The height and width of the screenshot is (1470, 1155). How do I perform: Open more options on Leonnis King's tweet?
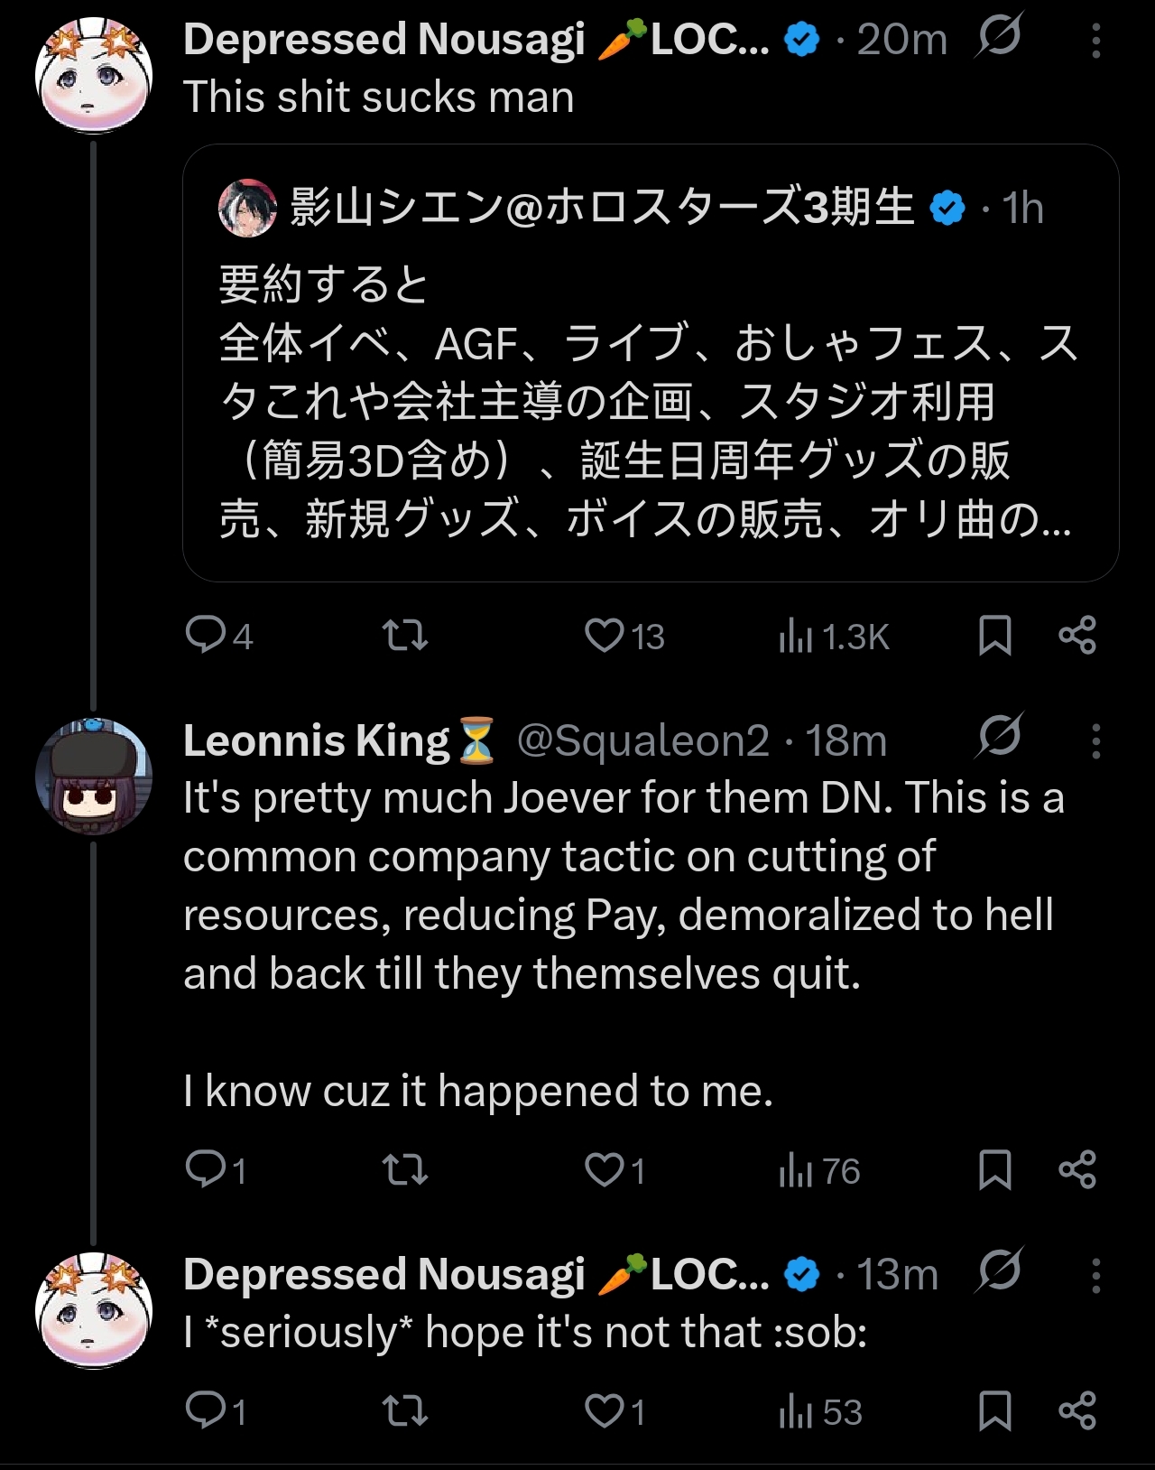[1095, 741]
